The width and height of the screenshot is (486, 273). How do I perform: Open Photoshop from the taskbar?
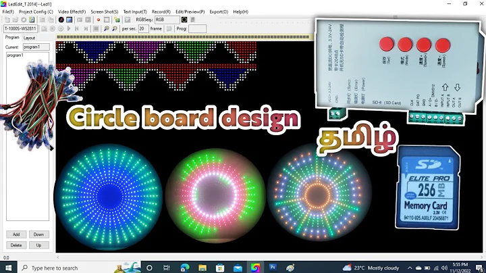pos(273,268)
